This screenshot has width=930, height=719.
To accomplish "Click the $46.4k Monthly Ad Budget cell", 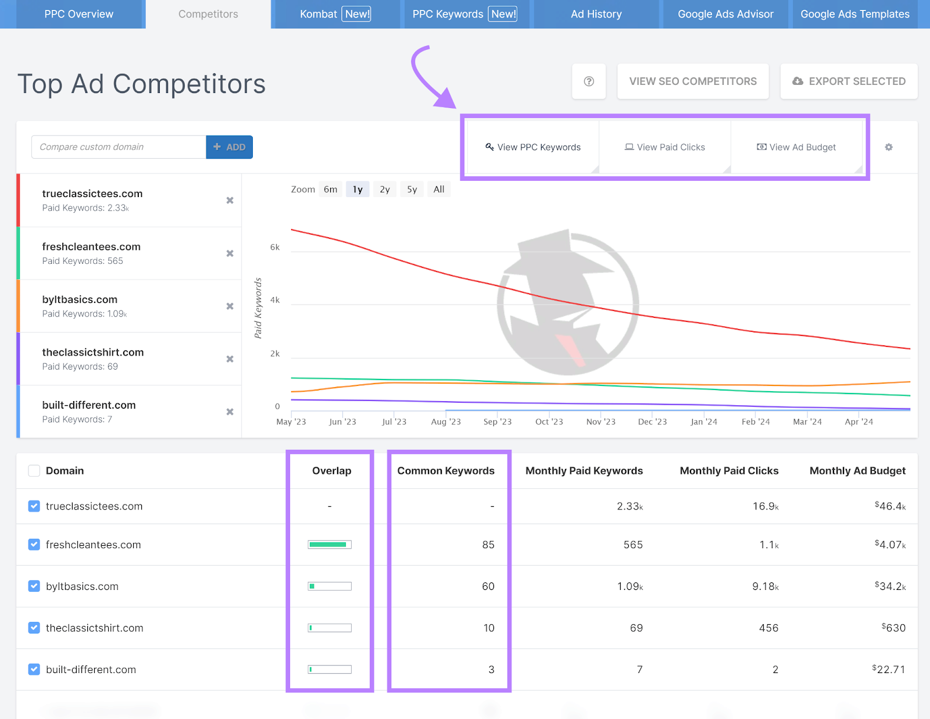I will [x=890, y=506].
